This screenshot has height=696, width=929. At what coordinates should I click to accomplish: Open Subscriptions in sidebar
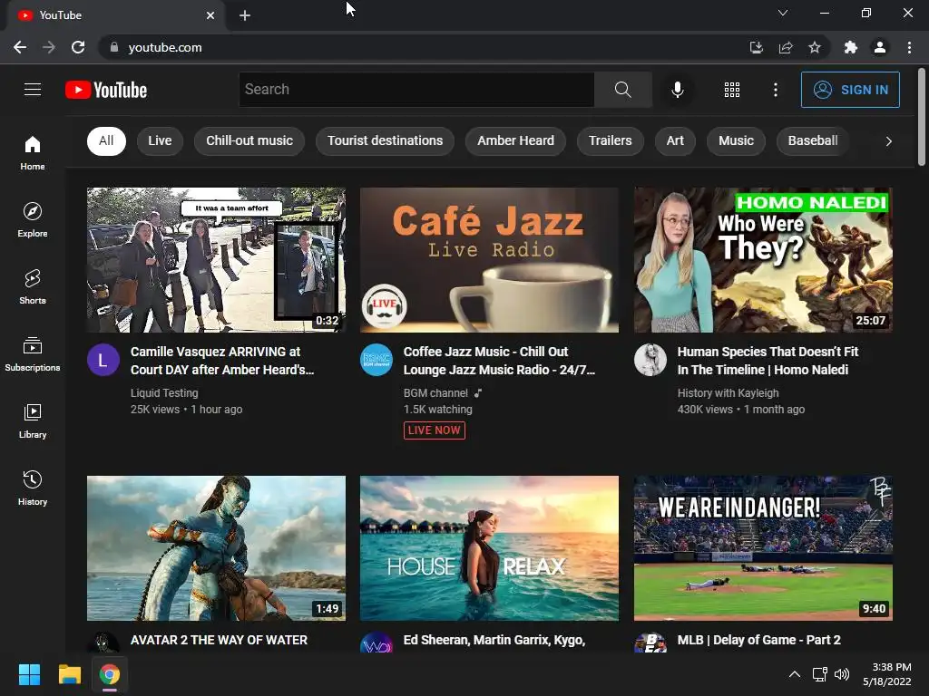coord(33,354)
